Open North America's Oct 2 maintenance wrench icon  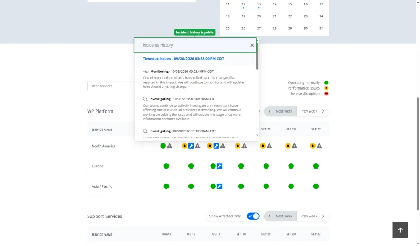click(x=191, y=146)
